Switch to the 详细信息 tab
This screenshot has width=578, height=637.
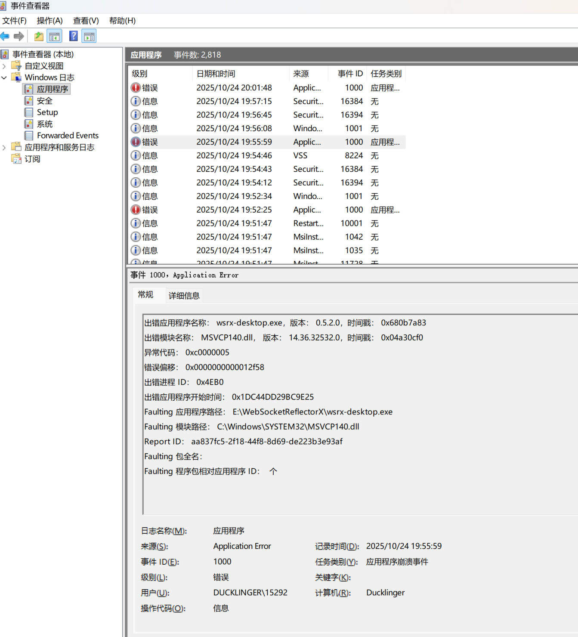pos(184,296)
